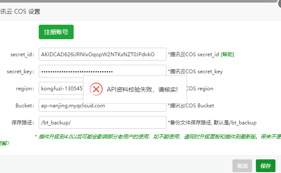Click the Bucket field label

click(25, 106)
